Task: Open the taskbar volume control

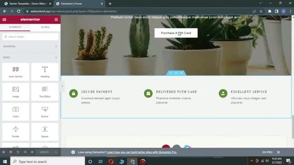Action: (267, 161)
